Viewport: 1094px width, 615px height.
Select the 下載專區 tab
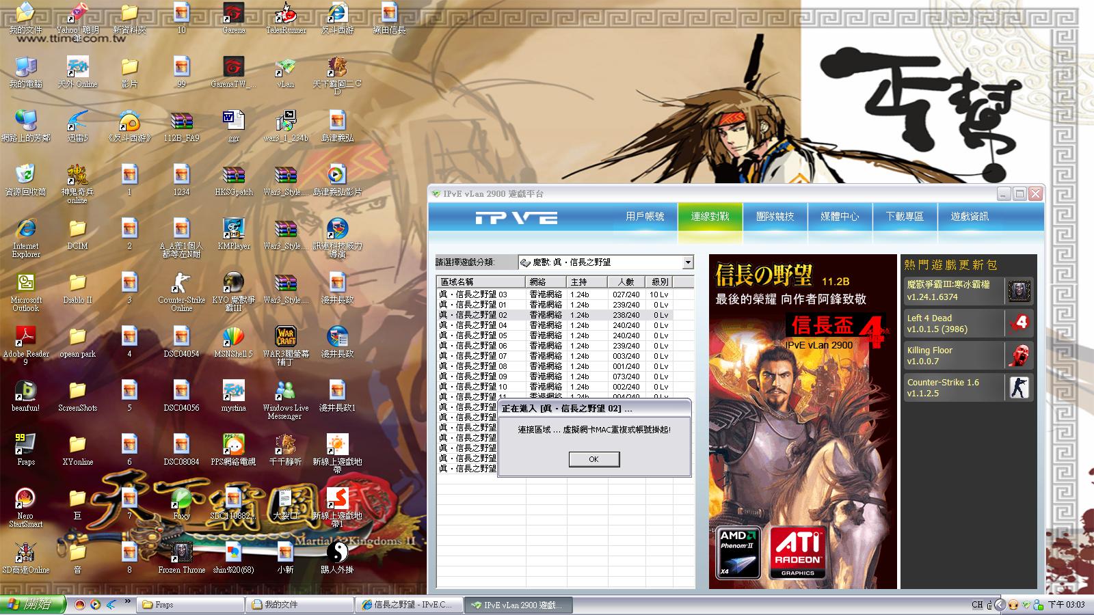[x=905, y=217]
